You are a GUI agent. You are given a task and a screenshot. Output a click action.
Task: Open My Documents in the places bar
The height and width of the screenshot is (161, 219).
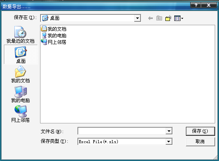tap(20, 74)
